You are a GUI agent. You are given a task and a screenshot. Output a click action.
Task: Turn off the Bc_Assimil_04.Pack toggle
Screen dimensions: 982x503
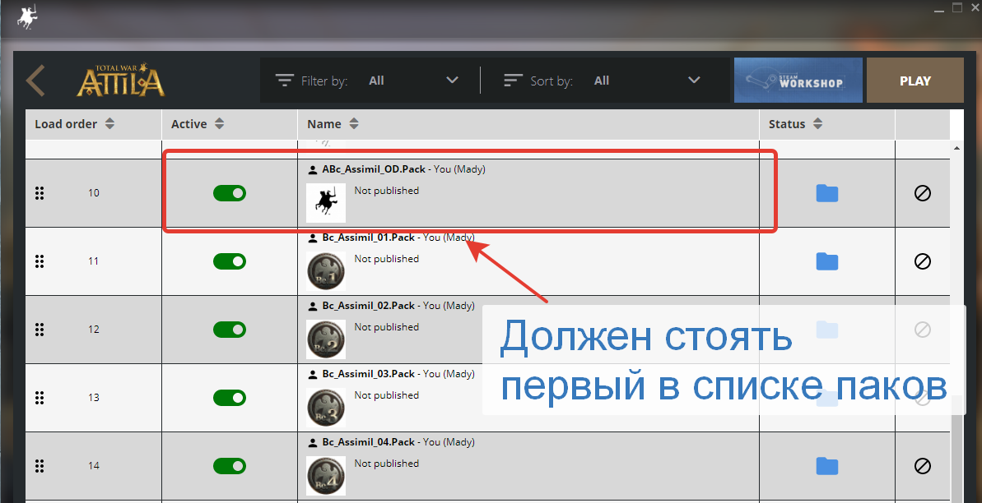click(x=229, y=466)
